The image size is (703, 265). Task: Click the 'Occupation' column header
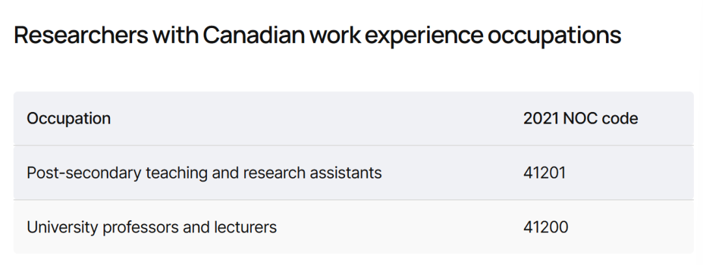pyautogui.click(x=68, y=119)
